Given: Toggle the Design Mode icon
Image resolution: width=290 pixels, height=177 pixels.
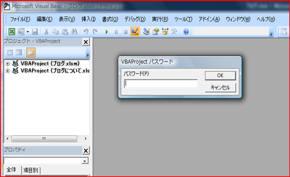Looking at the screenshot, I should (x=135, y=32).
